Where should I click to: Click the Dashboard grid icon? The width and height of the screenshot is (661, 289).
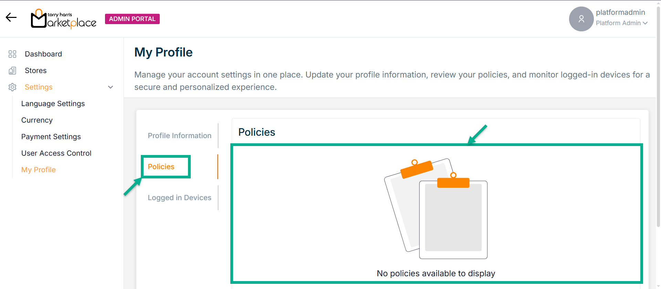12,54
